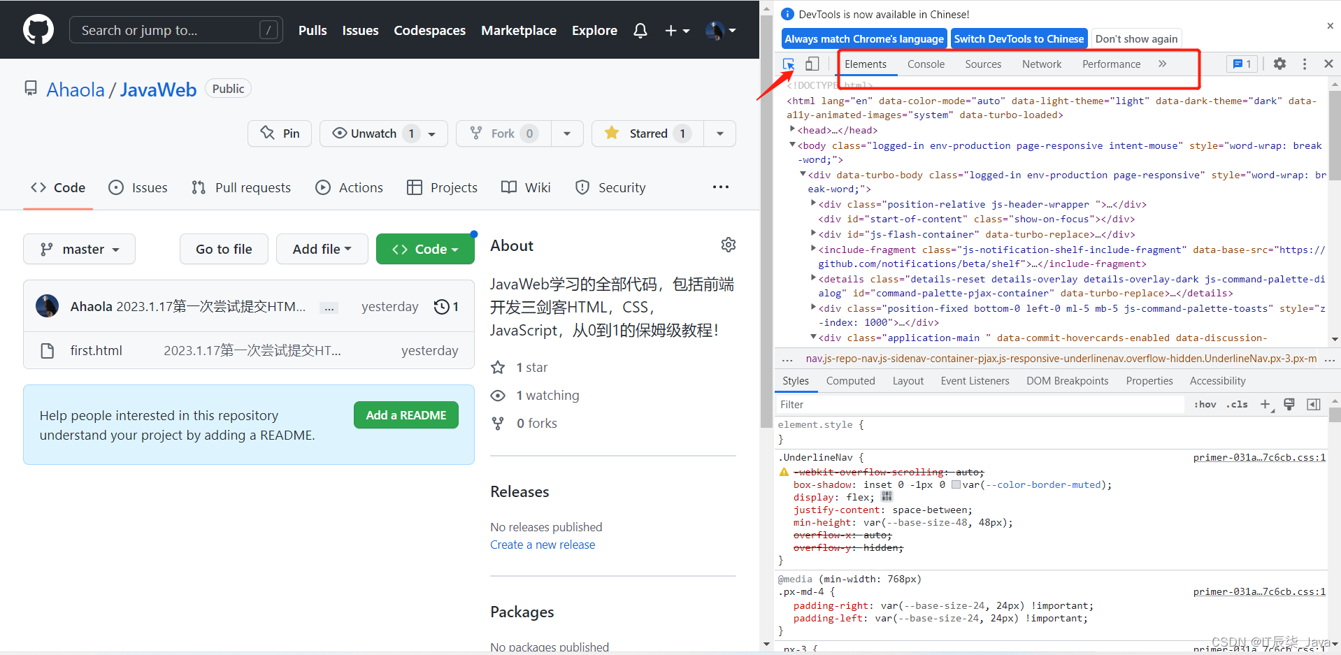Open the plus create-new menu
This screenshot has height=655, width=1341.
pos(677,30)
